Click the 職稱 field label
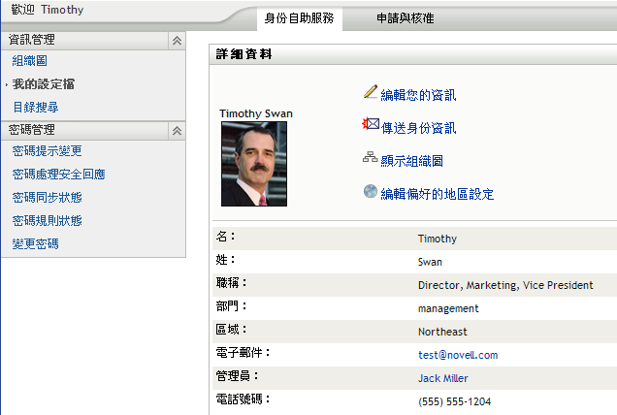 pos(231,283)
